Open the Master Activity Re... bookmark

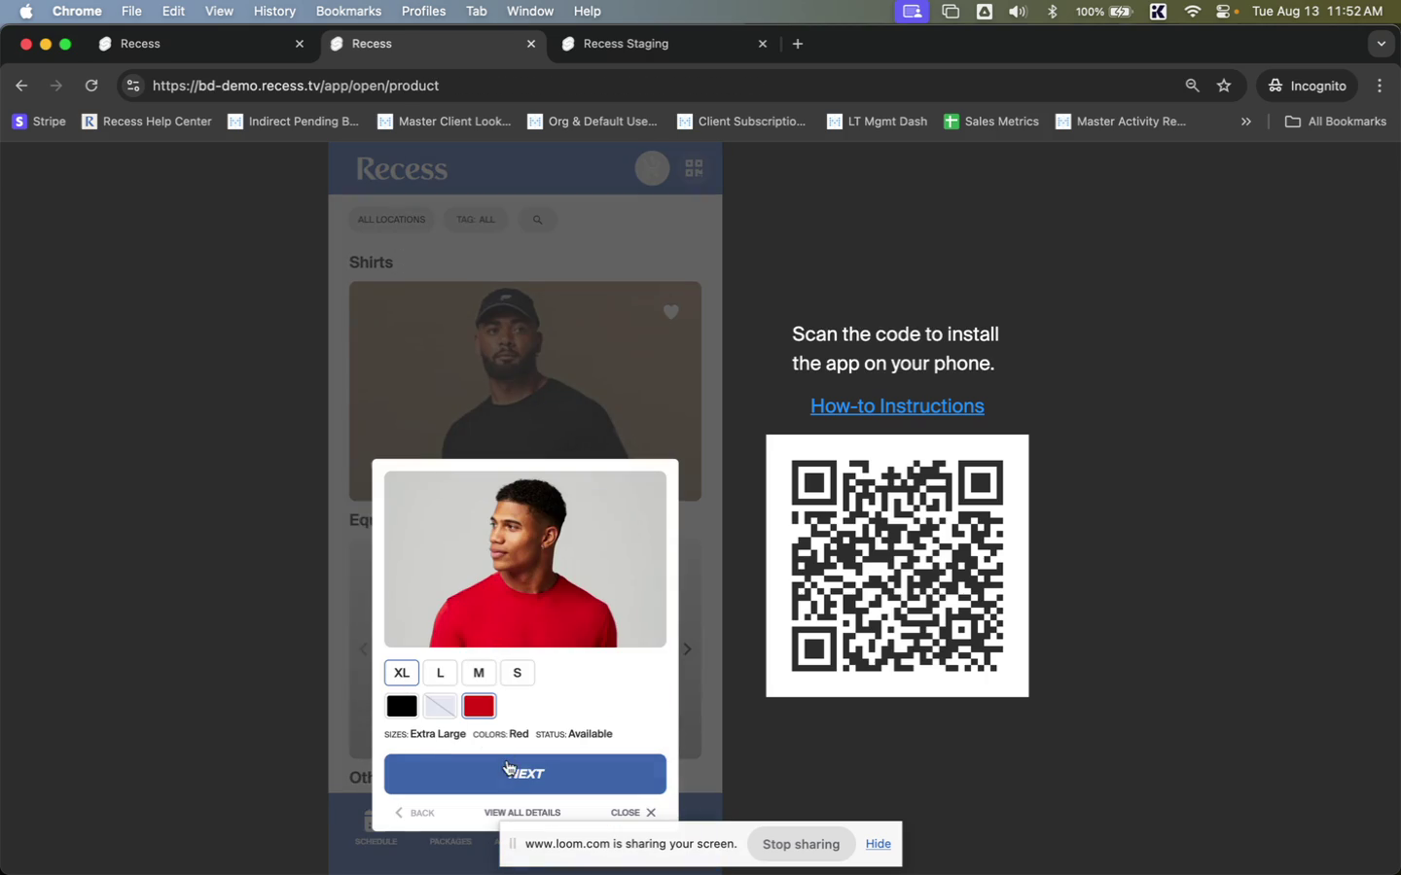click(x=1121, y=122)
